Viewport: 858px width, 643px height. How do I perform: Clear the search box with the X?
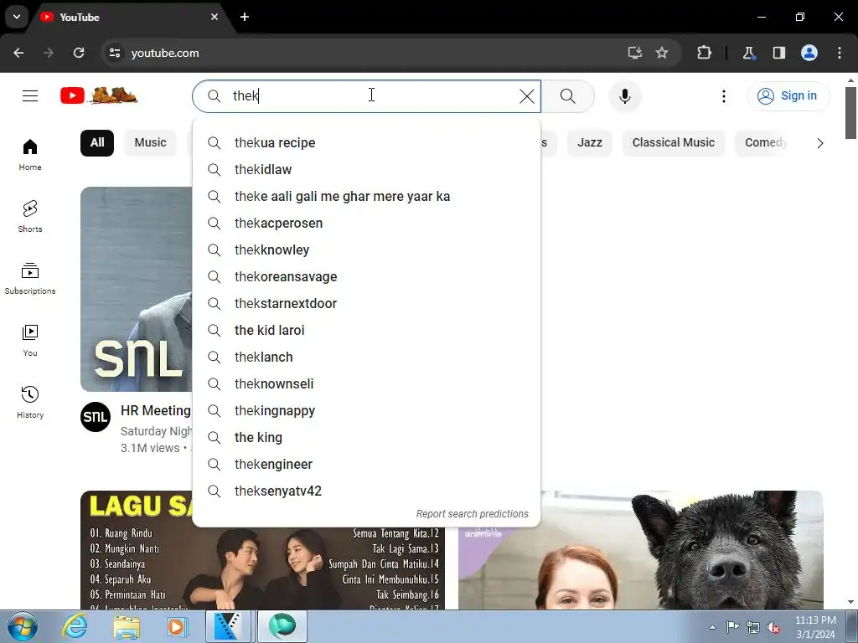526,96
